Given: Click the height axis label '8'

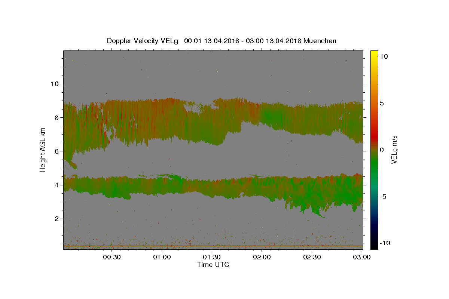Looking at the screenshot, I should [x=56, y=117].
